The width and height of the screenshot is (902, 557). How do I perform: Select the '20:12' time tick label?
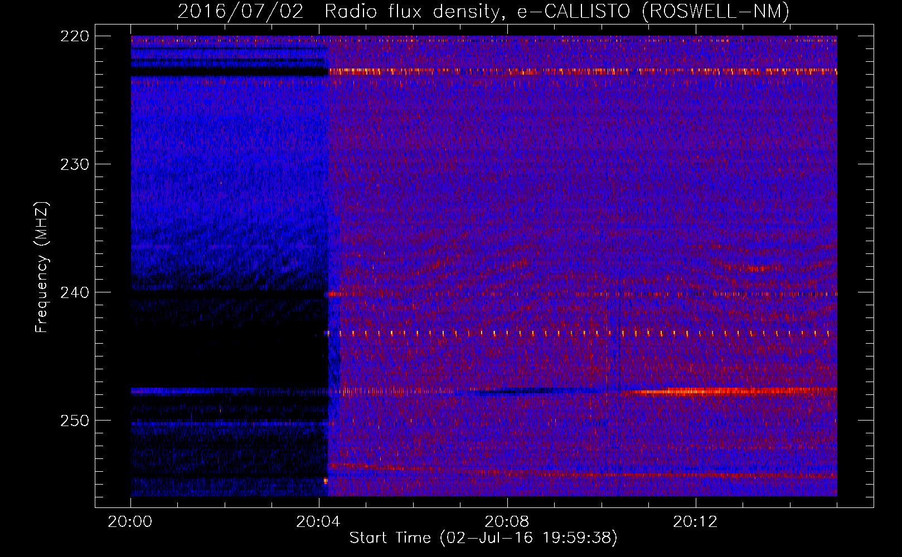695,522
